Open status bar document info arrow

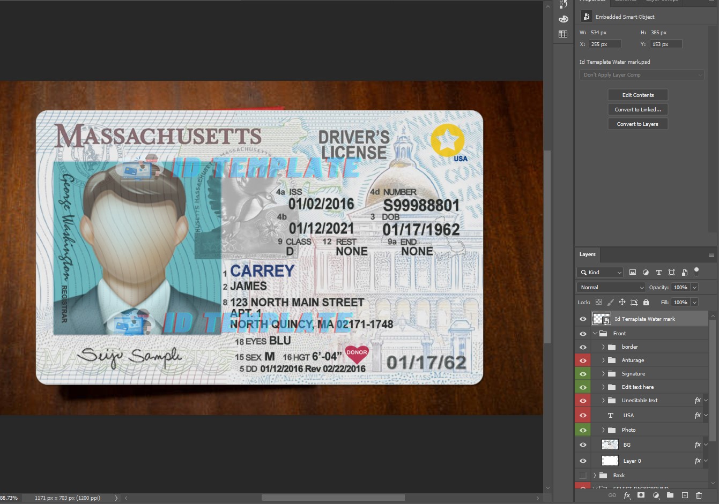point(116,498)
